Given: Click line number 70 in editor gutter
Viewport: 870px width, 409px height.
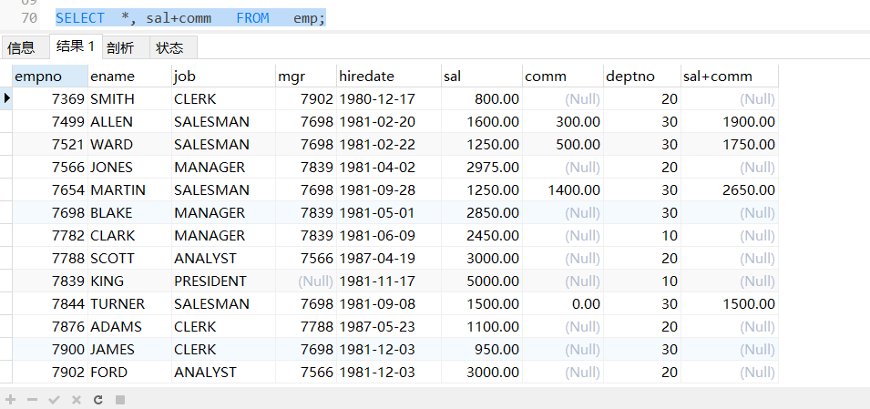Looking at the screenshot, I should click(x=29, y=17).
